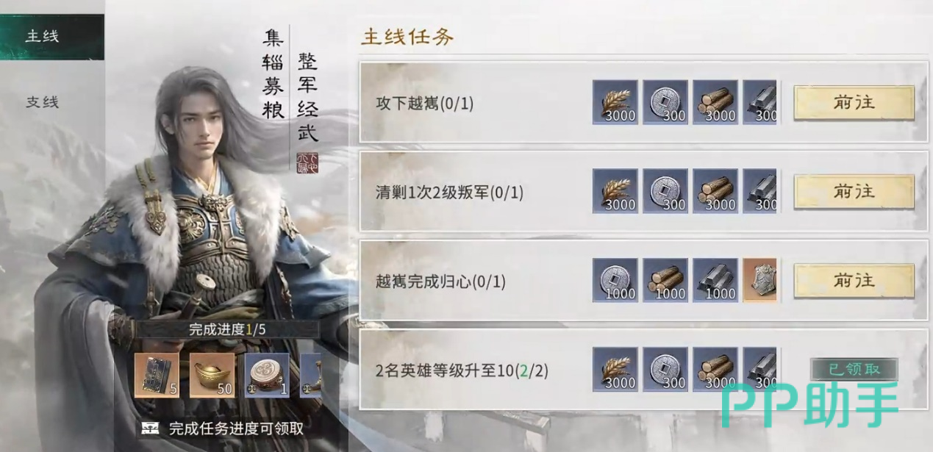This screenshot has width=933, height=452.
Task: Switch to the 支线 tab
Action: coord(43,102)
